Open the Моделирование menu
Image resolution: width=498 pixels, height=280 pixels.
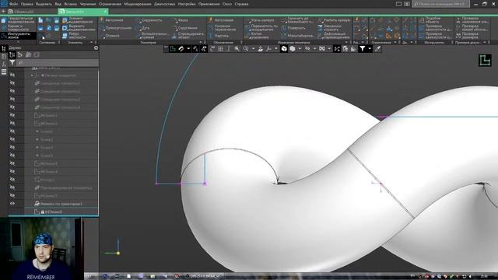point(138,4)
